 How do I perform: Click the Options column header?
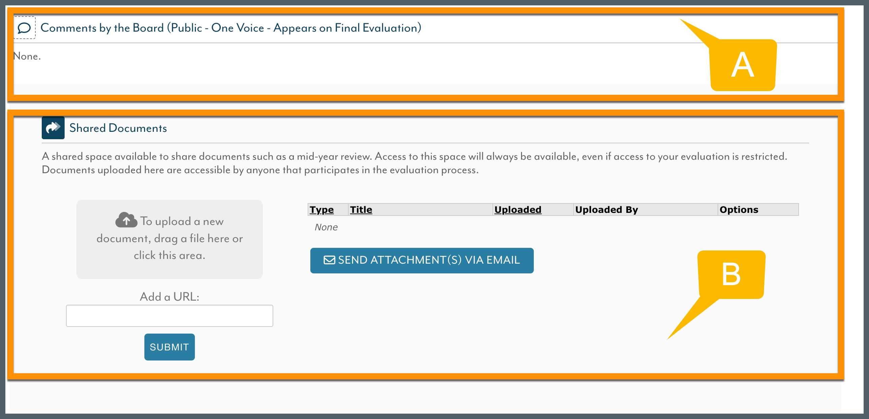tap(739, 210)
